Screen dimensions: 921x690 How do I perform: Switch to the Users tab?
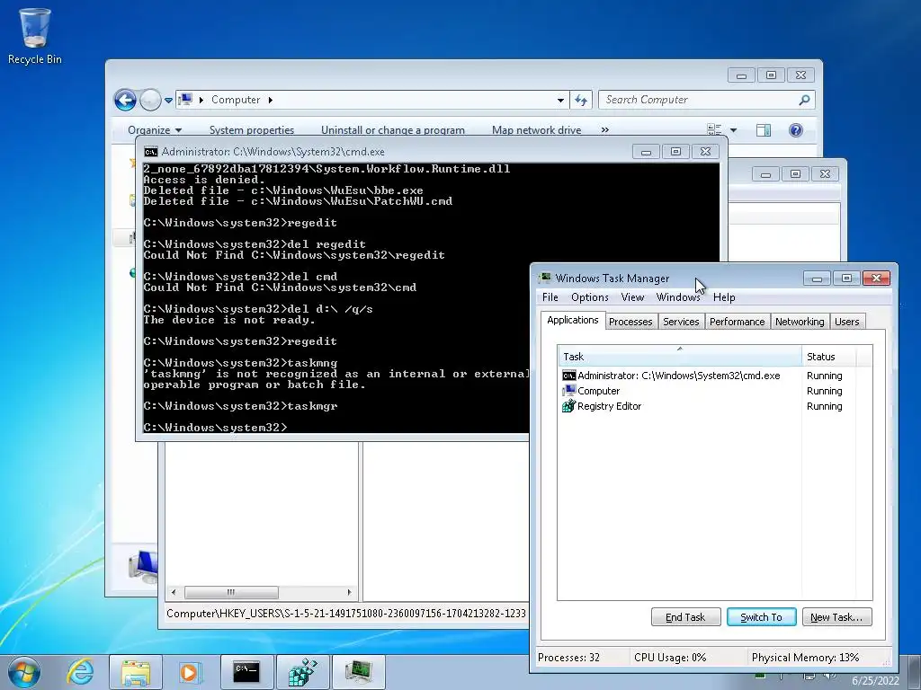coord(846,322)
